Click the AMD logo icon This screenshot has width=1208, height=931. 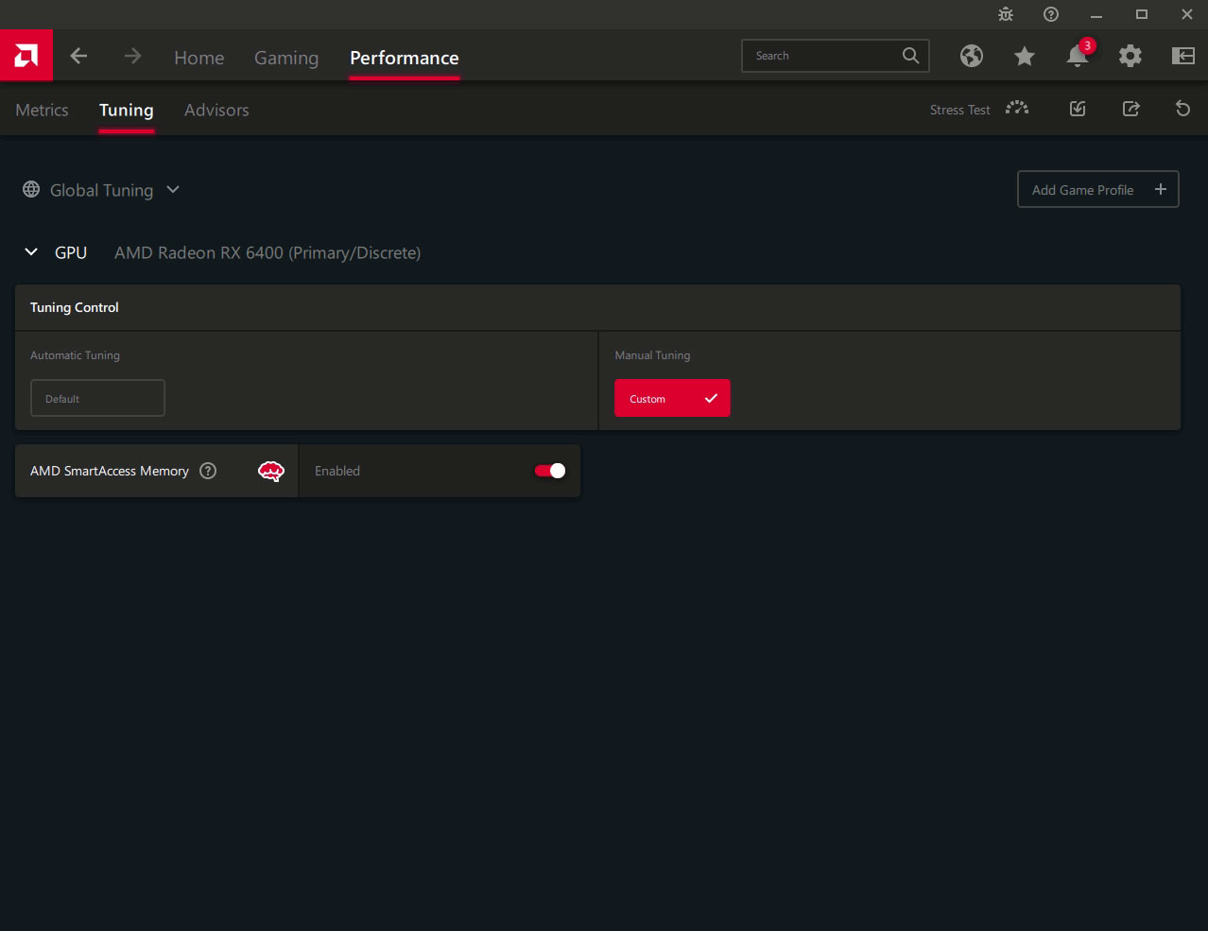click(x=26, y=56)
